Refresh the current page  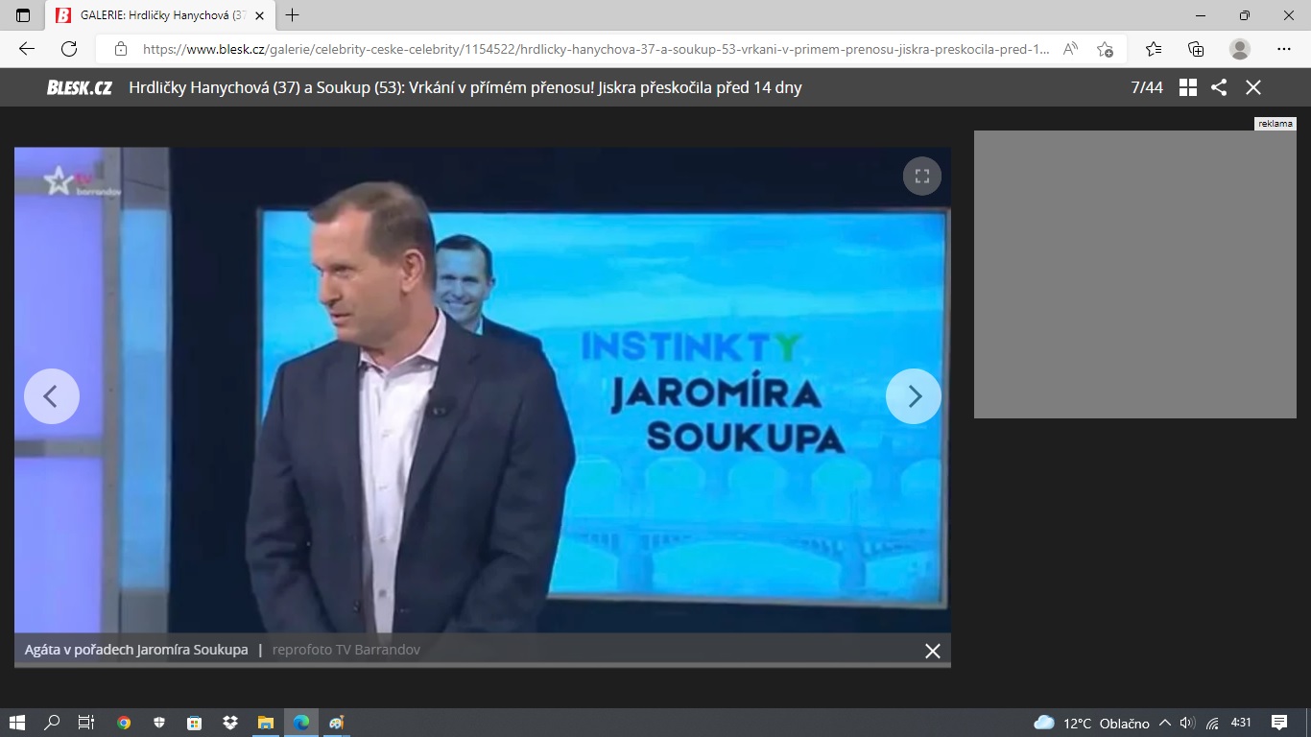click(x=69, y=49)
